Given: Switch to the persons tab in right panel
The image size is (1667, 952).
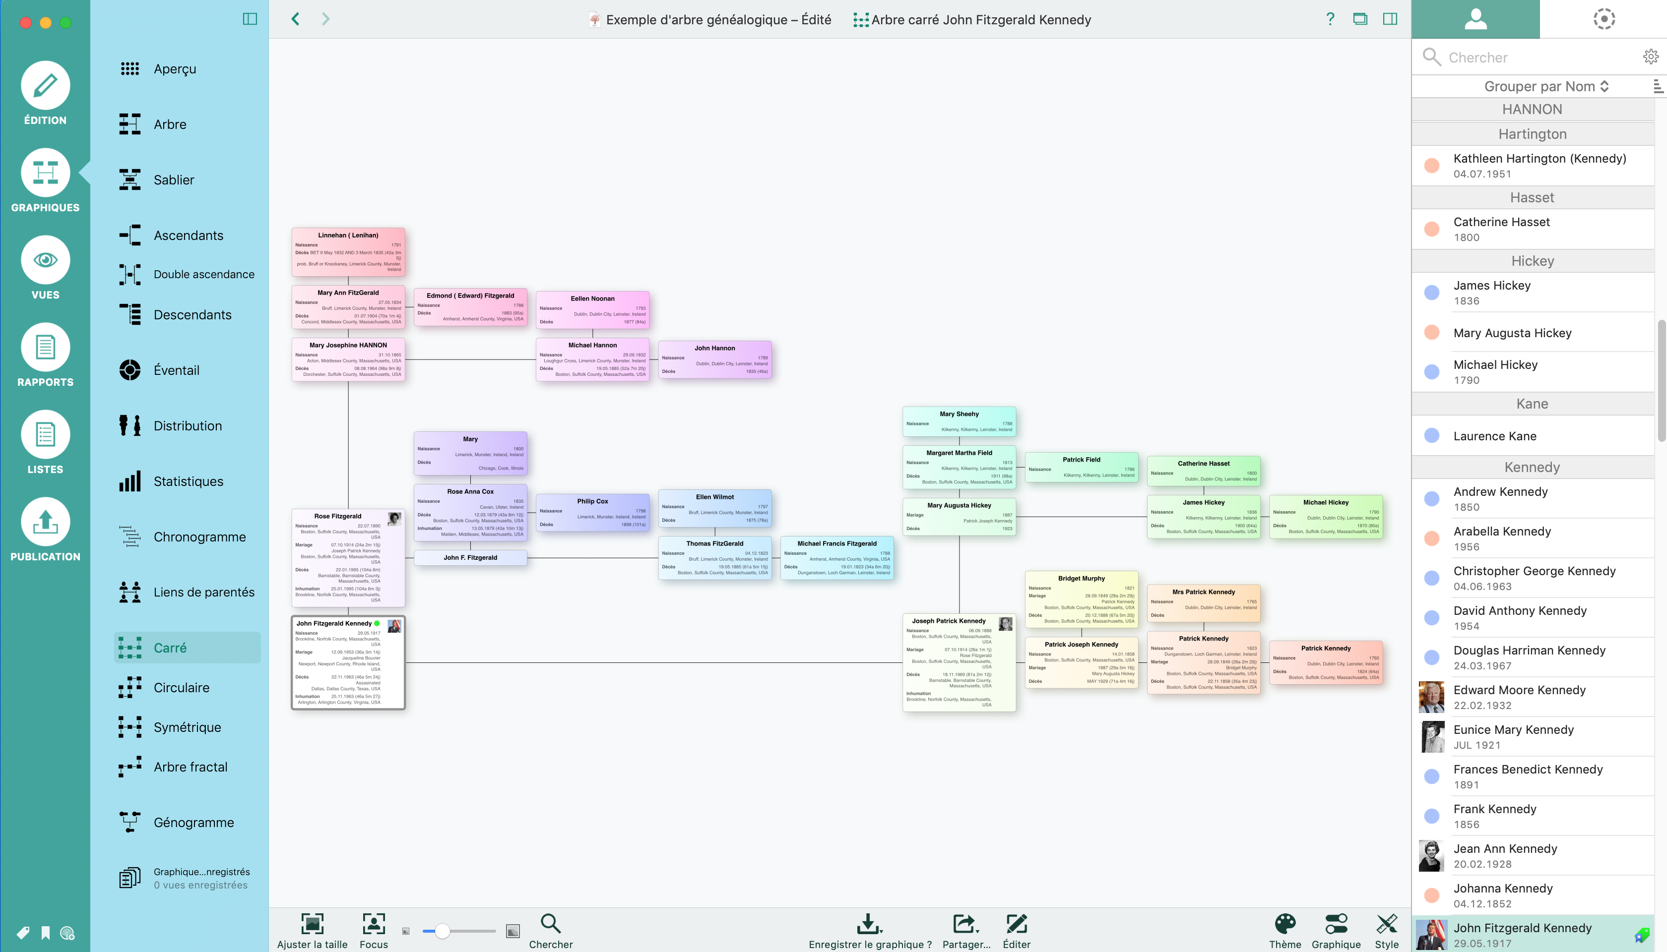Looking at the screenshot, I should click(x=1475, y=19).
